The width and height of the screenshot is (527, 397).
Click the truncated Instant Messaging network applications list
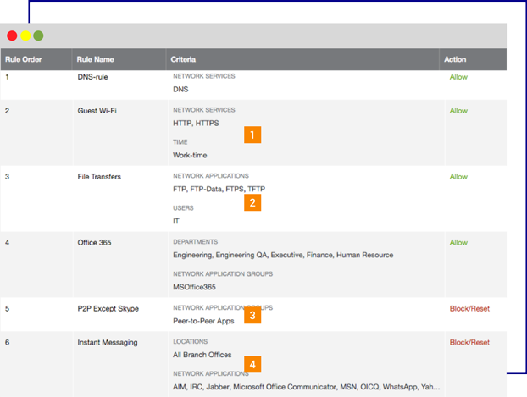[x=306, y=387]
